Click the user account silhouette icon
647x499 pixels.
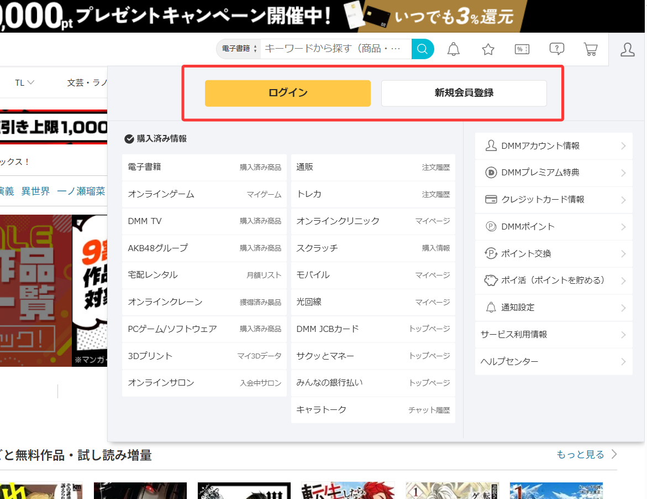pos(628,49)
